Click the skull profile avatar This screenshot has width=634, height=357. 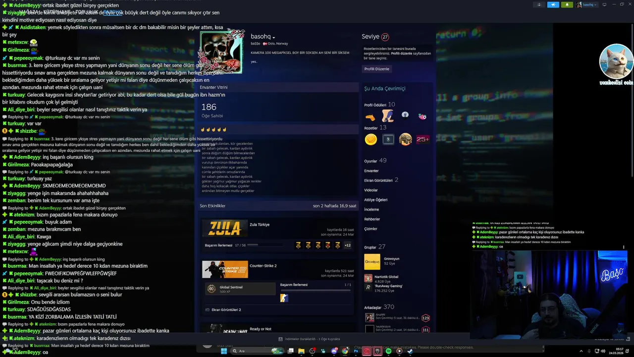pyautogui.click(x=221, y=52)
